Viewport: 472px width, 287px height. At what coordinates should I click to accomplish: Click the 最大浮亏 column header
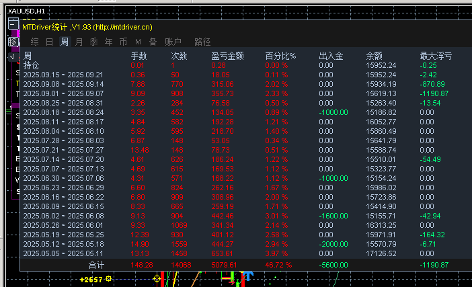[x=436, y=56]
